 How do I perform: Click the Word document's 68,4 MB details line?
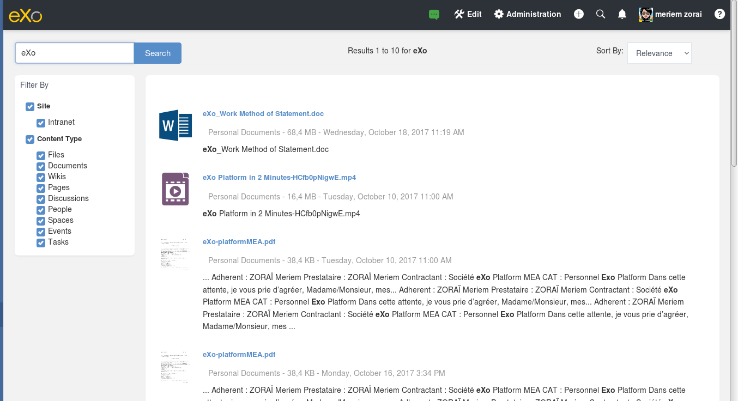pyautogui.click(x=336, y=132)
